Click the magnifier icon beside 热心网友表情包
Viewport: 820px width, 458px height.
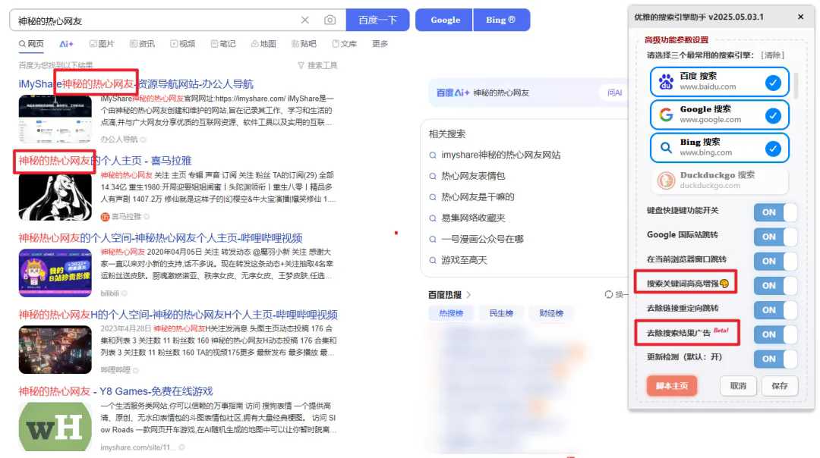pos(433,176)
